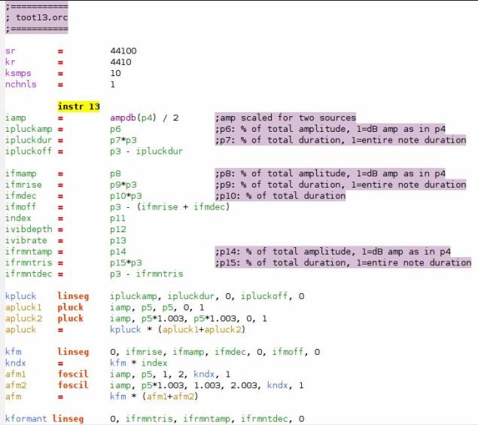Screen dimensions: 478x425
Task: Click the 'p15*p3' expression
Action: (x=126, y=263)
